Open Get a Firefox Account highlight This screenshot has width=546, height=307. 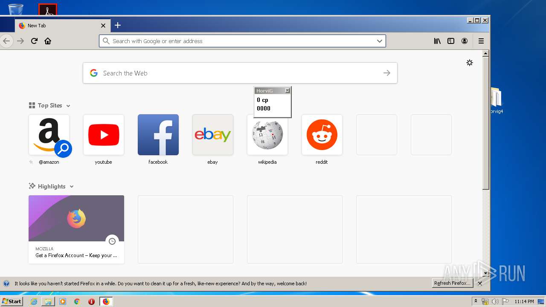coord(76,229)
